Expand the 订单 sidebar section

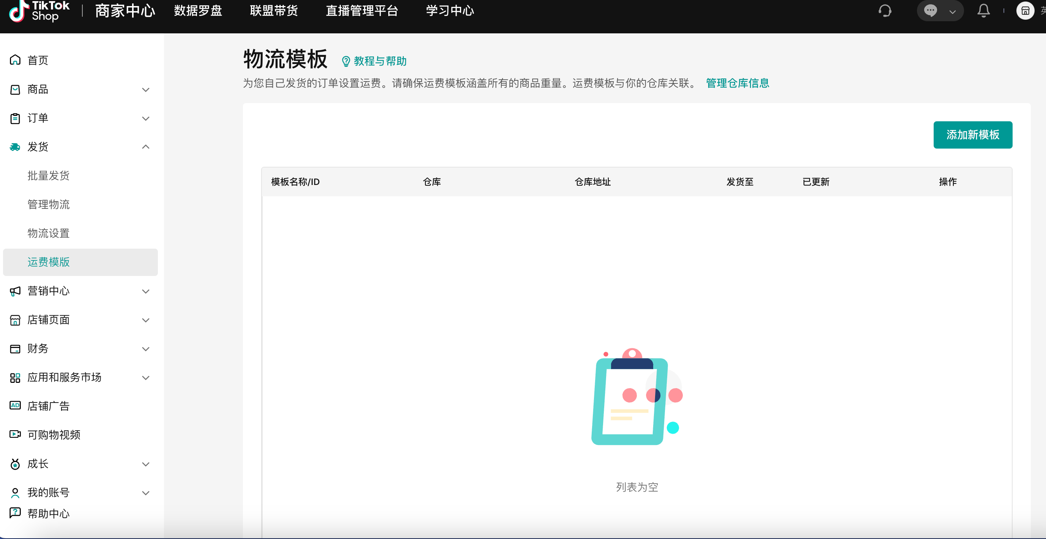(145, 118)
